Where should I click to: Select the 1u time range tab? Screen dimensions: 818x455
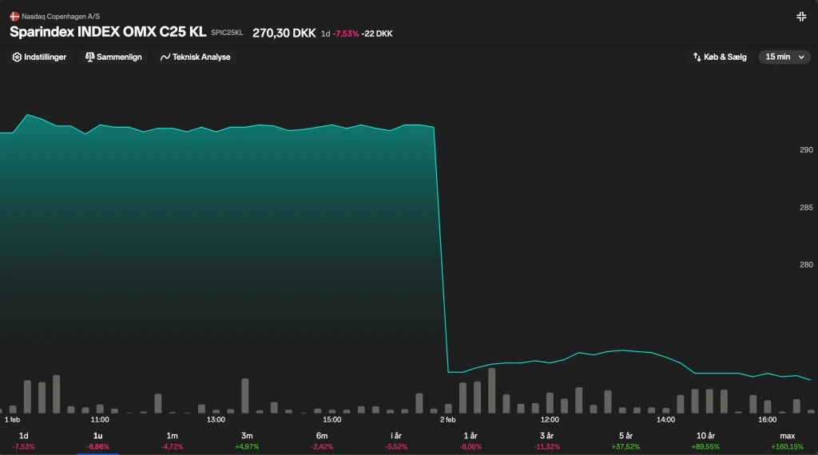97,441
